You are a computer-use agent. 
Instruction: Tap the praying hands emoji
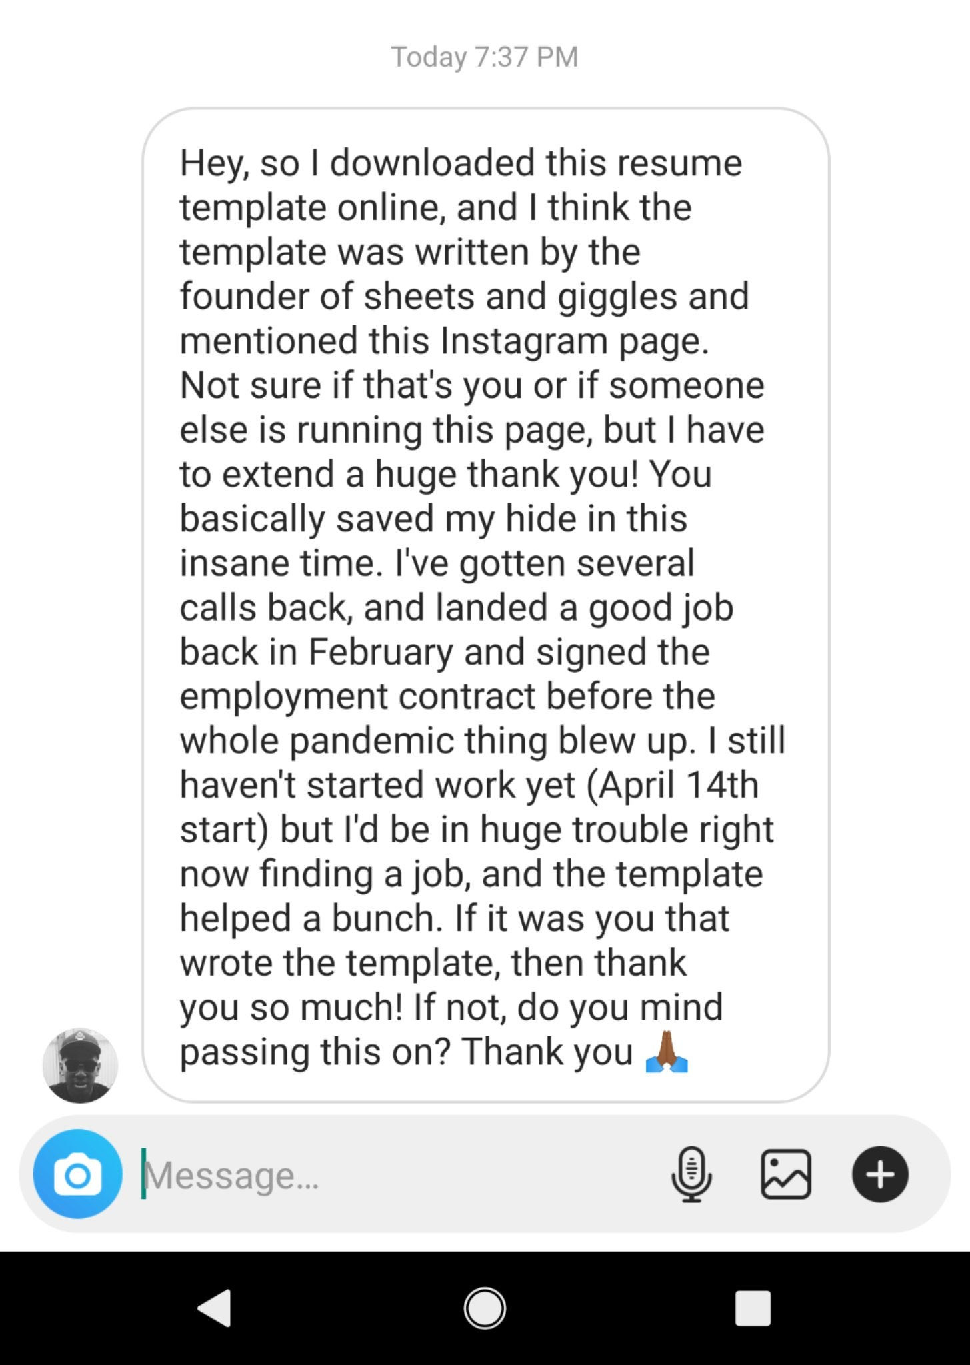(x=667, y=1052)
